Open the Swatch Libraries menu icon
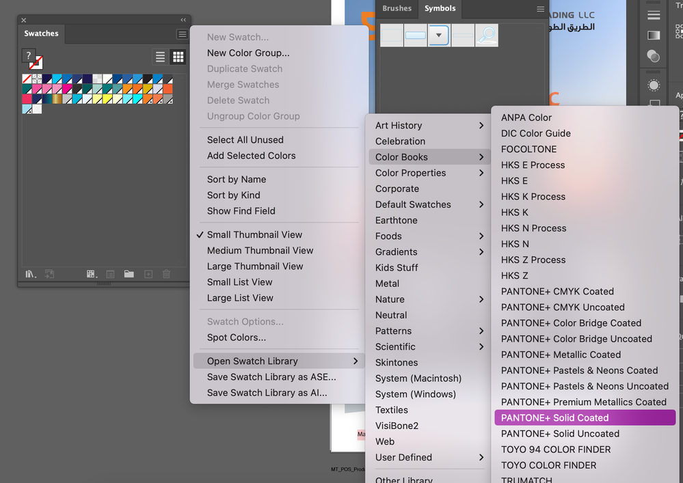 pos(30,274)
